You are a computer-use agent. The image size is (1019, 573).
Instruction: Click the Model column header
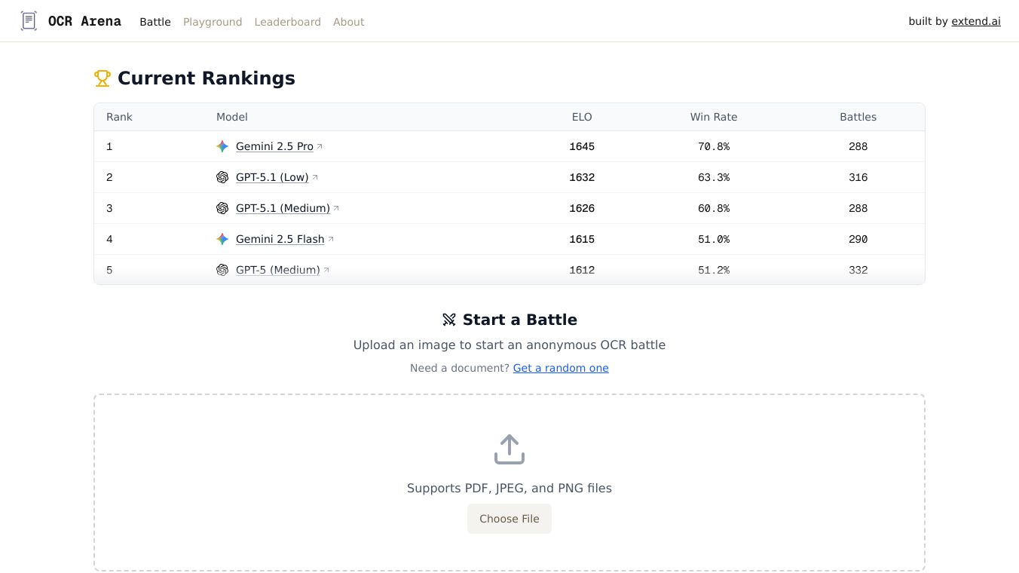point(232,117)
